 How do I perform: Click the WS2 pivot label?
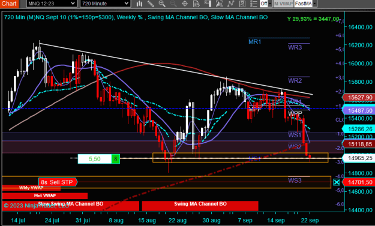(295, 147)
